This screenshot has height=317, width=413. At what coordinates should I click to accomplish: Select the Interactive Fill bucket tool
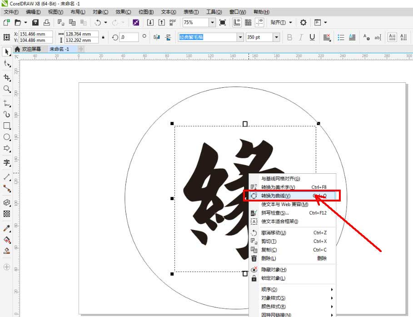(x=7, y=240)
